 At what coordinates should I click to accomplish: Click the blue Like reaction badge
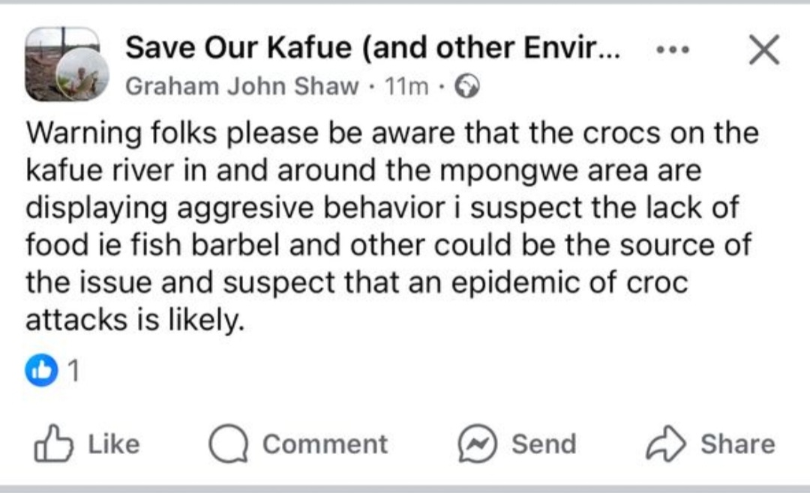[x=42, y=371]
